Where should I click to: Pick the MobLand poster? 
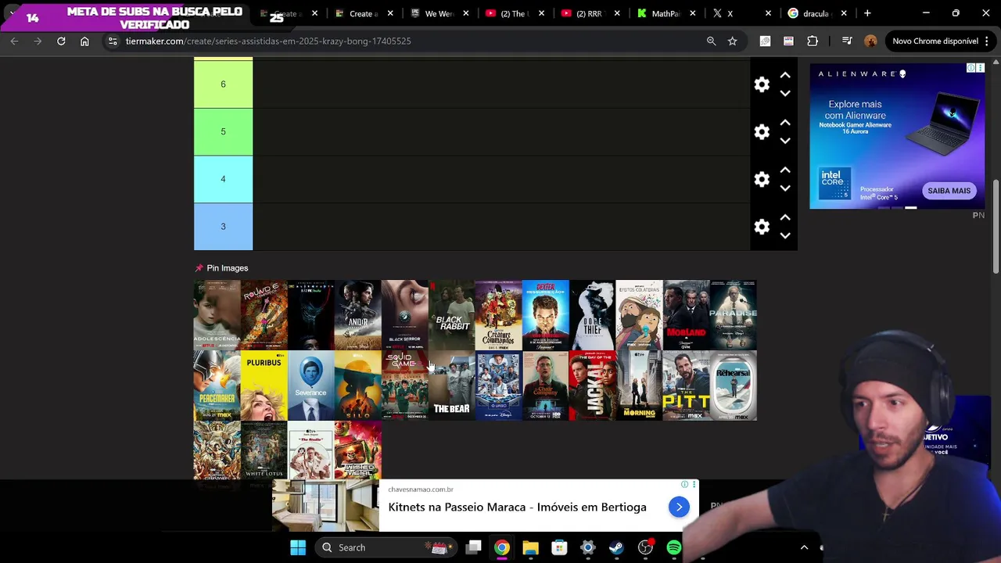click(687, 315)
